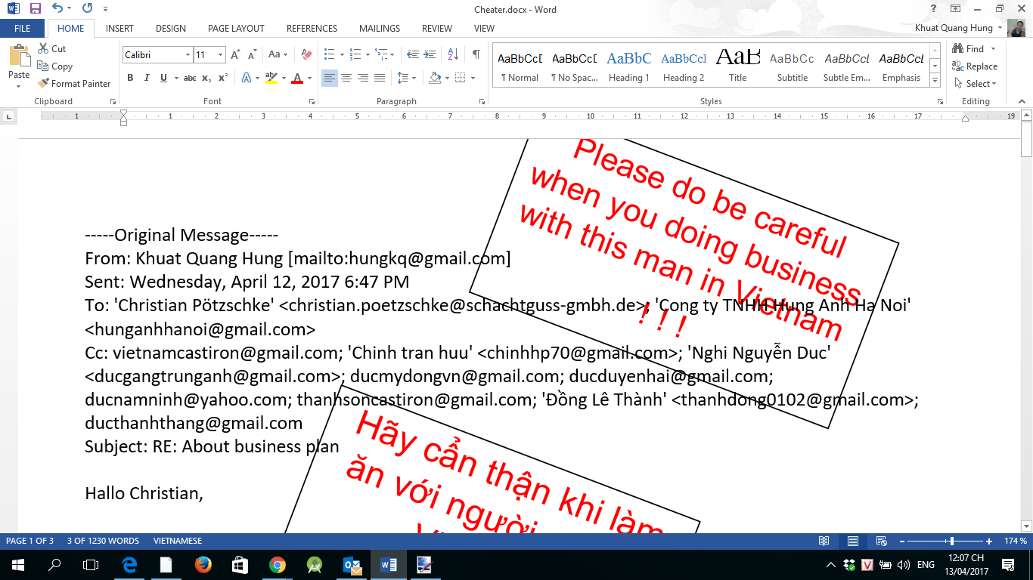Increase font size with Grow Font icon

(x=236, y=55)
